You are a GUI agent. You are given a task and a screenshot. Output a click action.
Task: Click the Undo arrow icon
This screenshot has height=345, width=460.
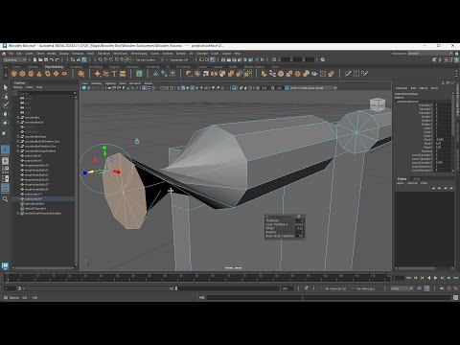click(52, 59)
